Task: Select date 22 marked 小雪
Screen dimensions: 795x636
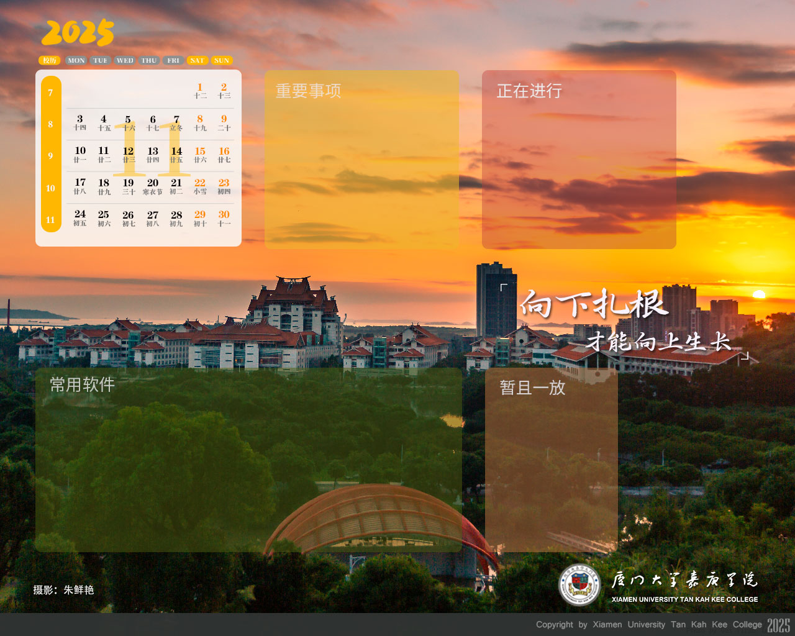Action: [200, 186]
